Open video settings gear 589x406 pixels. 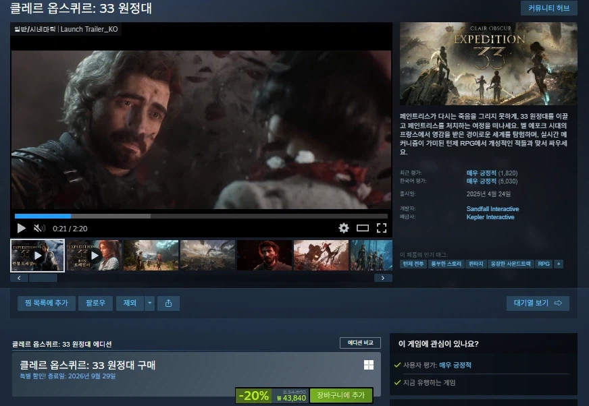[x=344, y=228]
